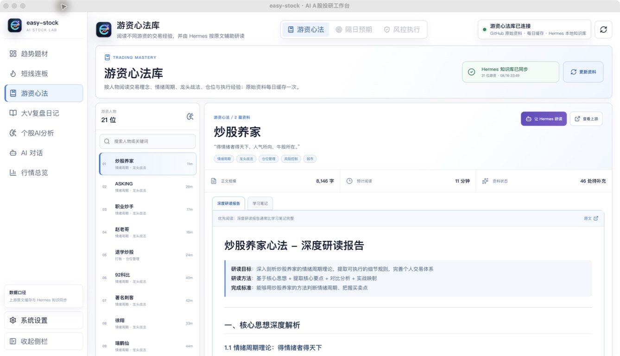Open 趋势题材 in the sidebar

(x=44, y=54)
